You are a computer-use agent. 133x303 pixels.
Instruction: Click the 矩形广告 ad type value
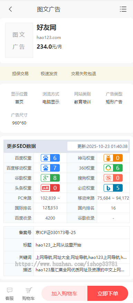(114, 102)
